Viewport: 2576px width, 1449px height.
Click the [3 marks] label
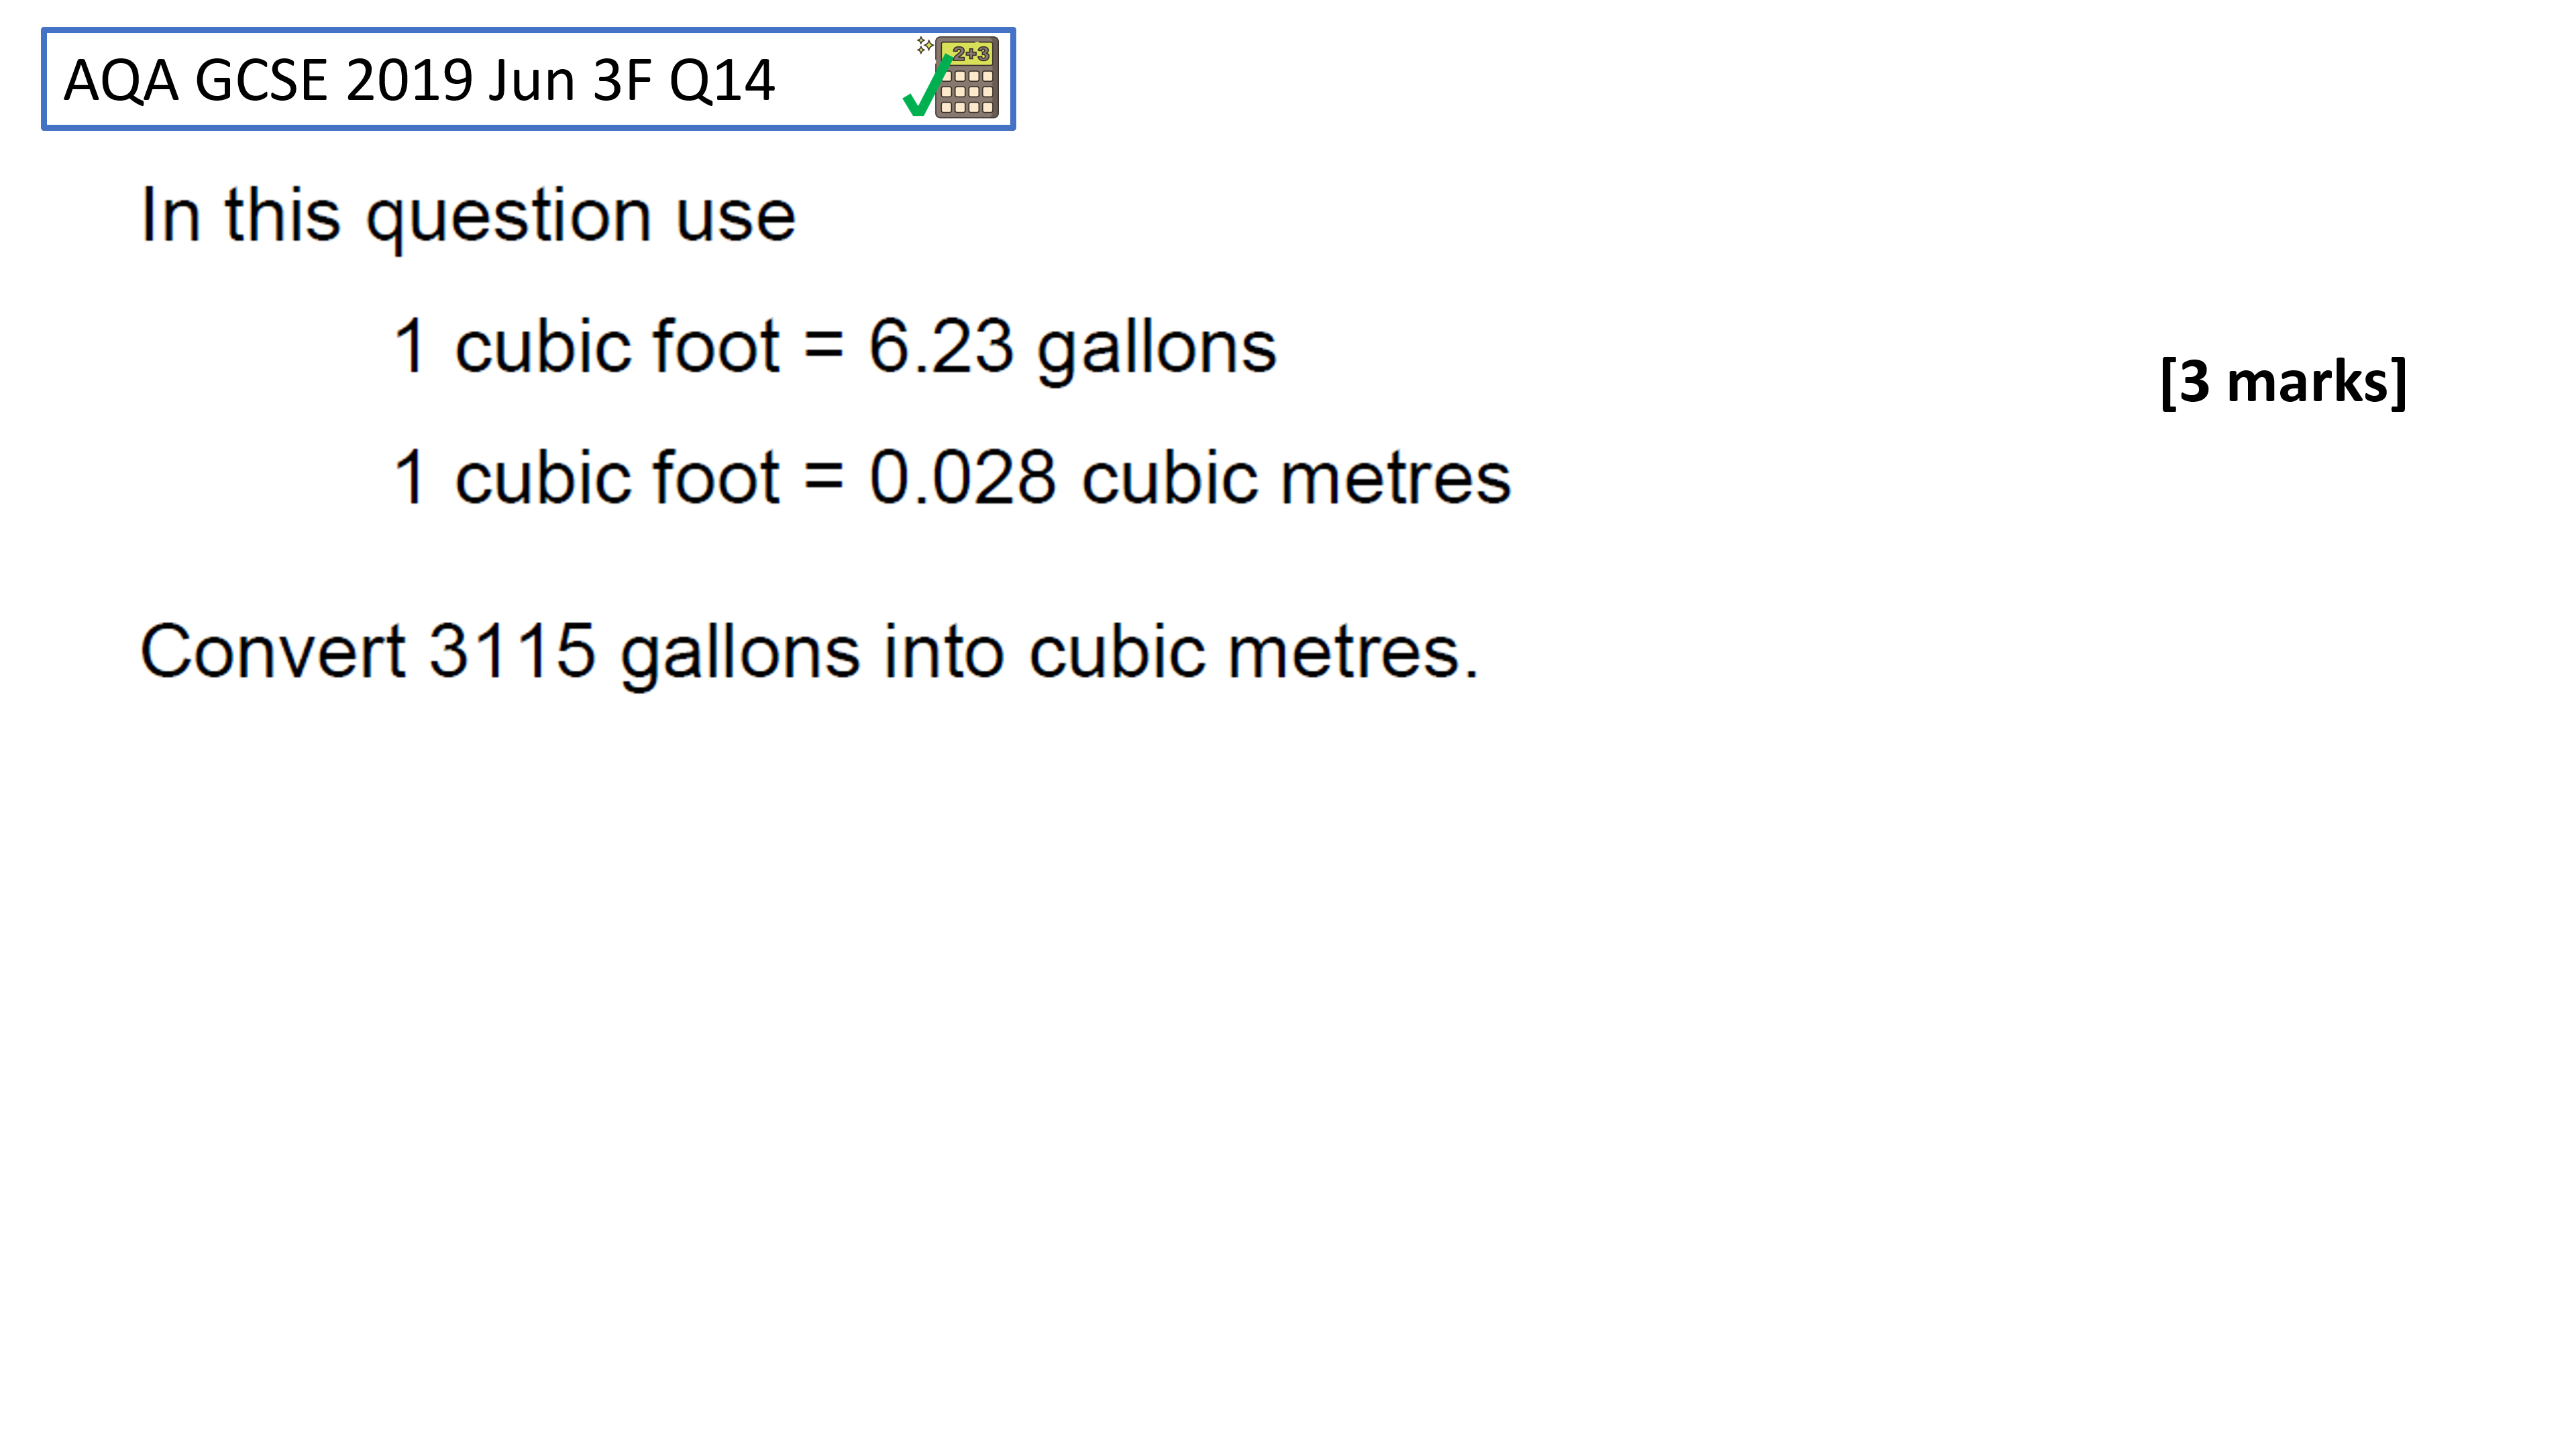pyautogui.click(x=2283, y=381)
